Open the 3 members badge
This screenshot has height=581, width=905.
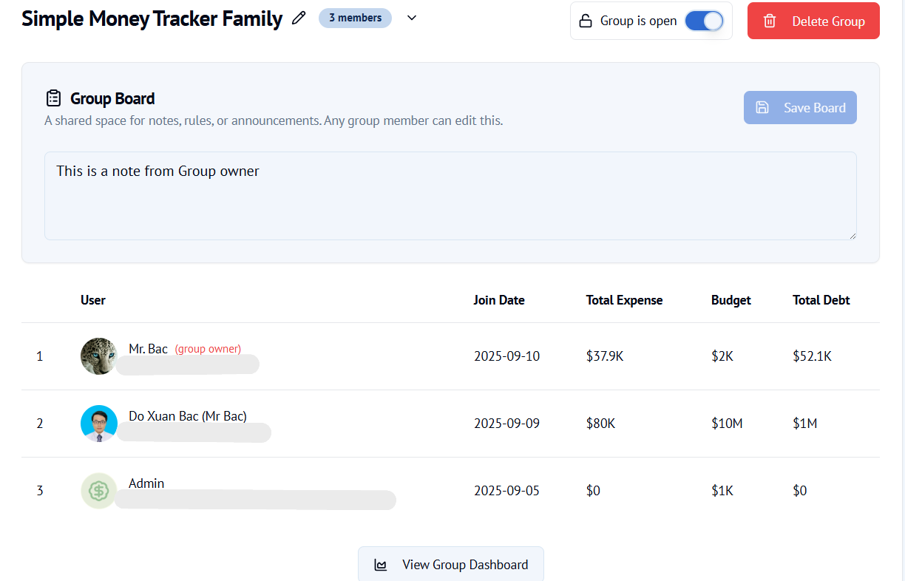tap(355, 18)
